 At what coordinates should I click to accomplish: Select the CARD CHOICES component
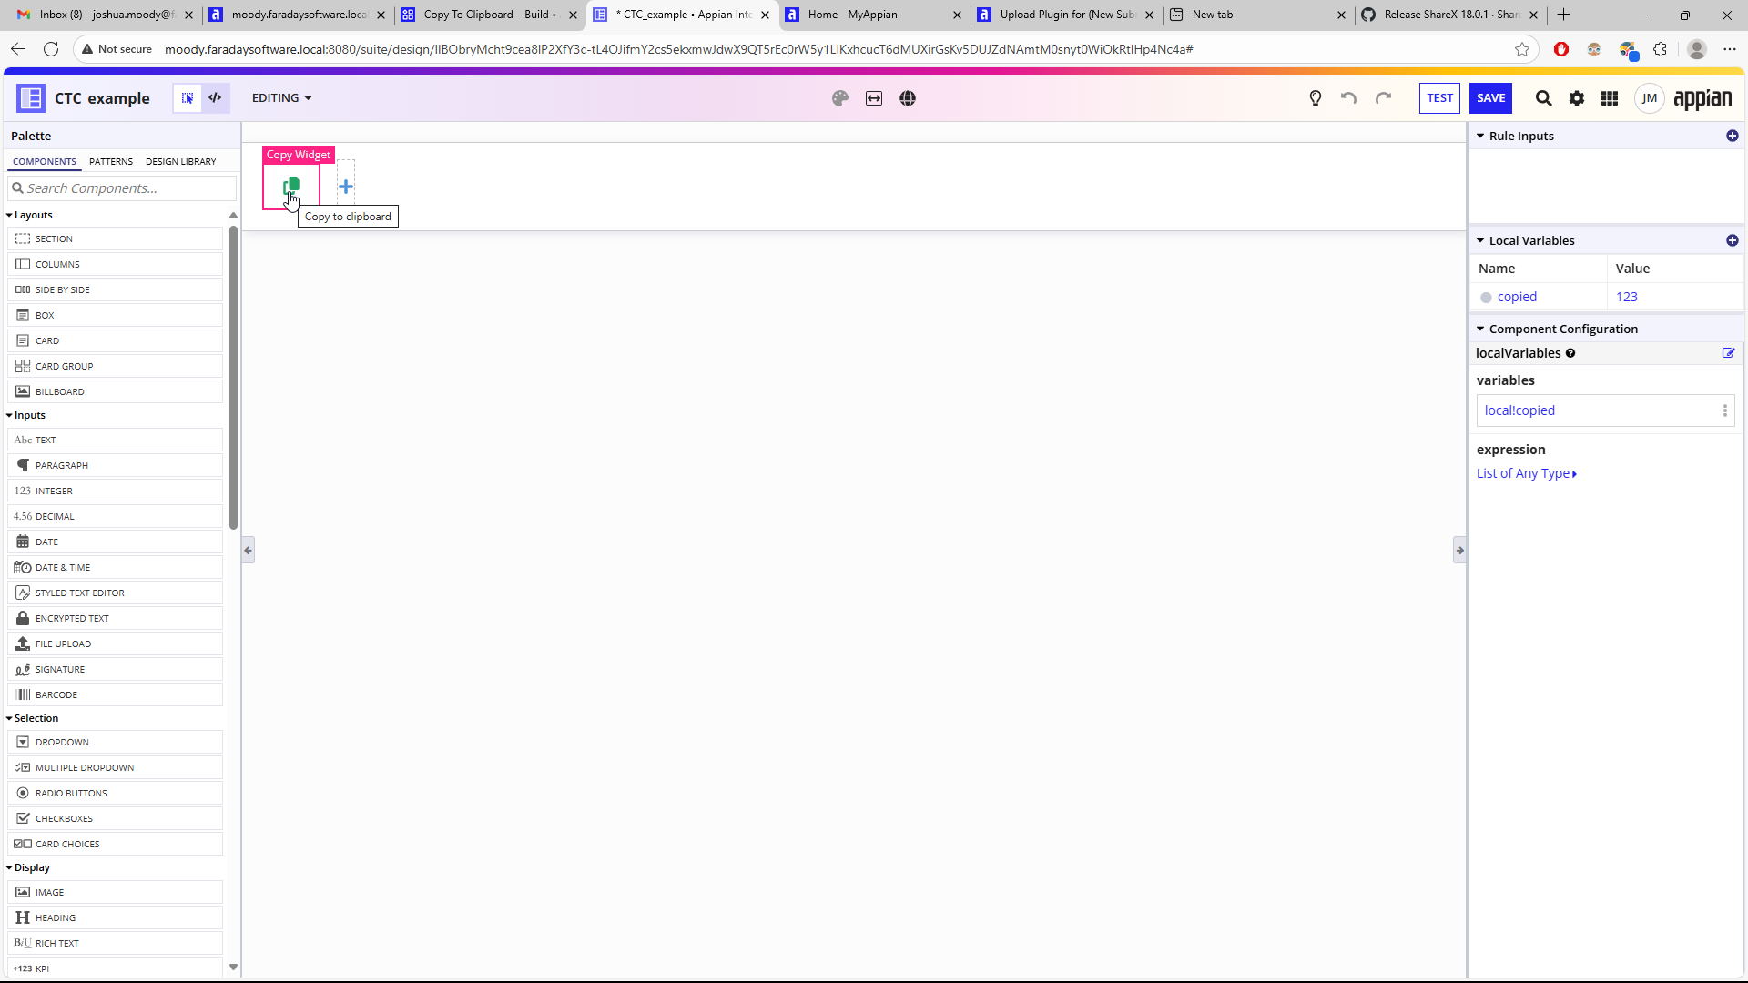click(x=115, y=845)
